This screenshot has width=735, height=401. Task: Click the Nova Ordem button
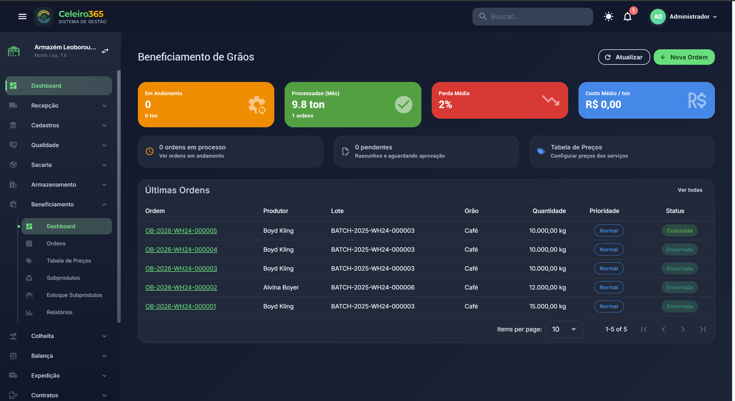pos(684,57)
